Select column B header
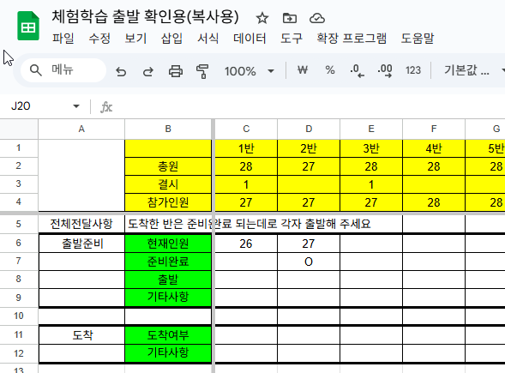 pos(168,129)
